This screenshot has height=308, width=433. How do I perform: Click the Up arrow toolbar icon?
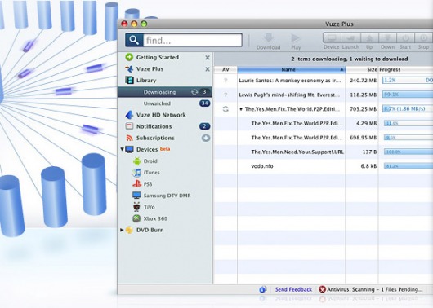coord(369,37)
